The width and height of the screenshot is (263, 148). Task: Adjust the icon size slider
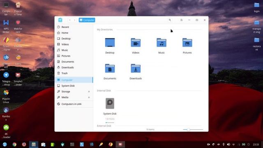click(x=193, y=129)
